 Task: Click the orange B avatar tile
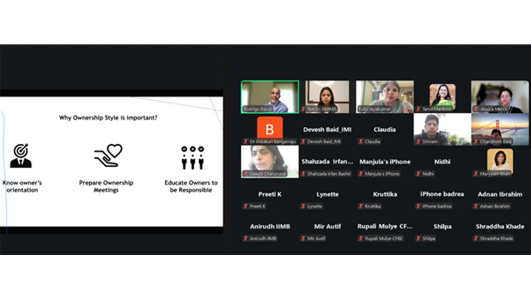click(x=270, y=128)
